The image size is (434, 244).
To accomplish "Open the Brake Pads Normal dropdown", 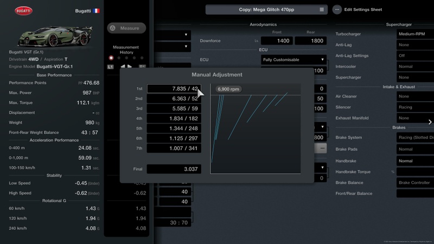I will tap(415, 149).
